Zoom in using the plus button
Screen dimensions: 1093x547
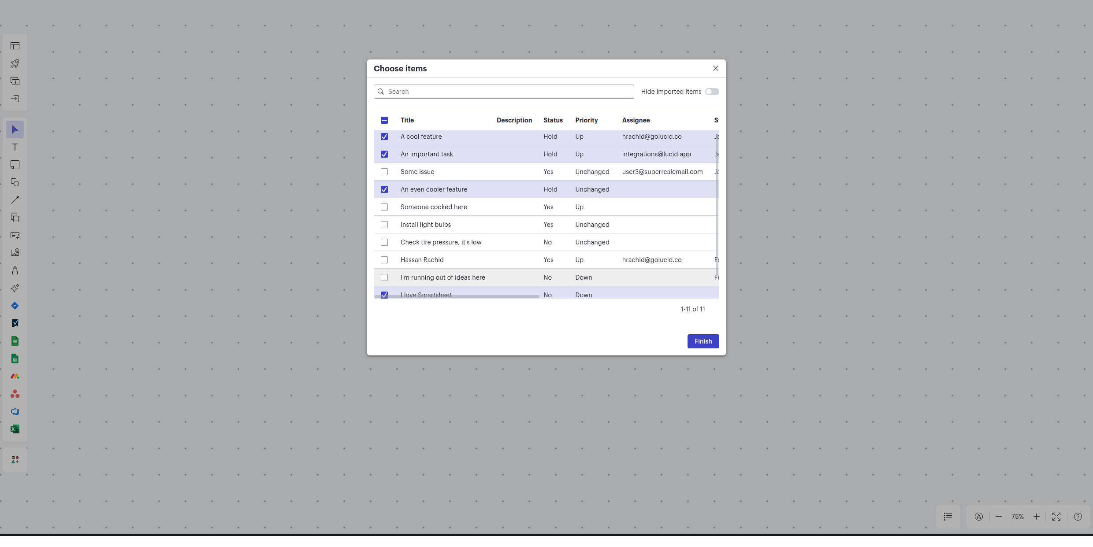click(x=1037, y=517)
